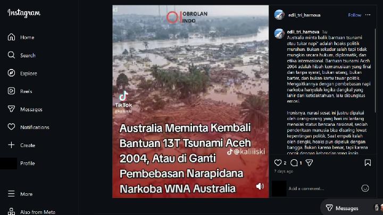The image size is (383, 215).
Task: Open Notifications heart in sidebar
Action: [11, 127]
